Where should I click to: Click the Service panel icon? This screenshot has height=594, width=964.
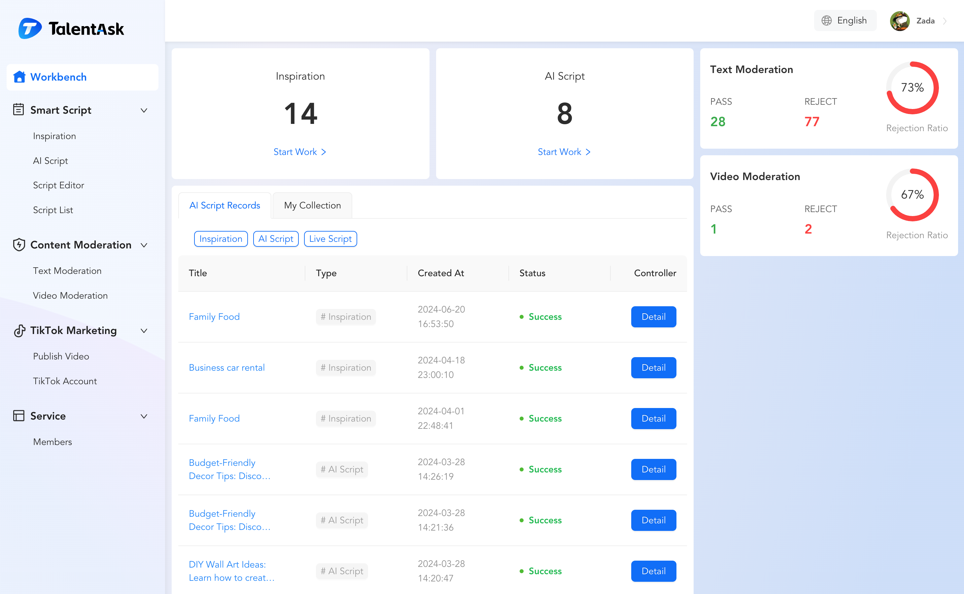18,416
